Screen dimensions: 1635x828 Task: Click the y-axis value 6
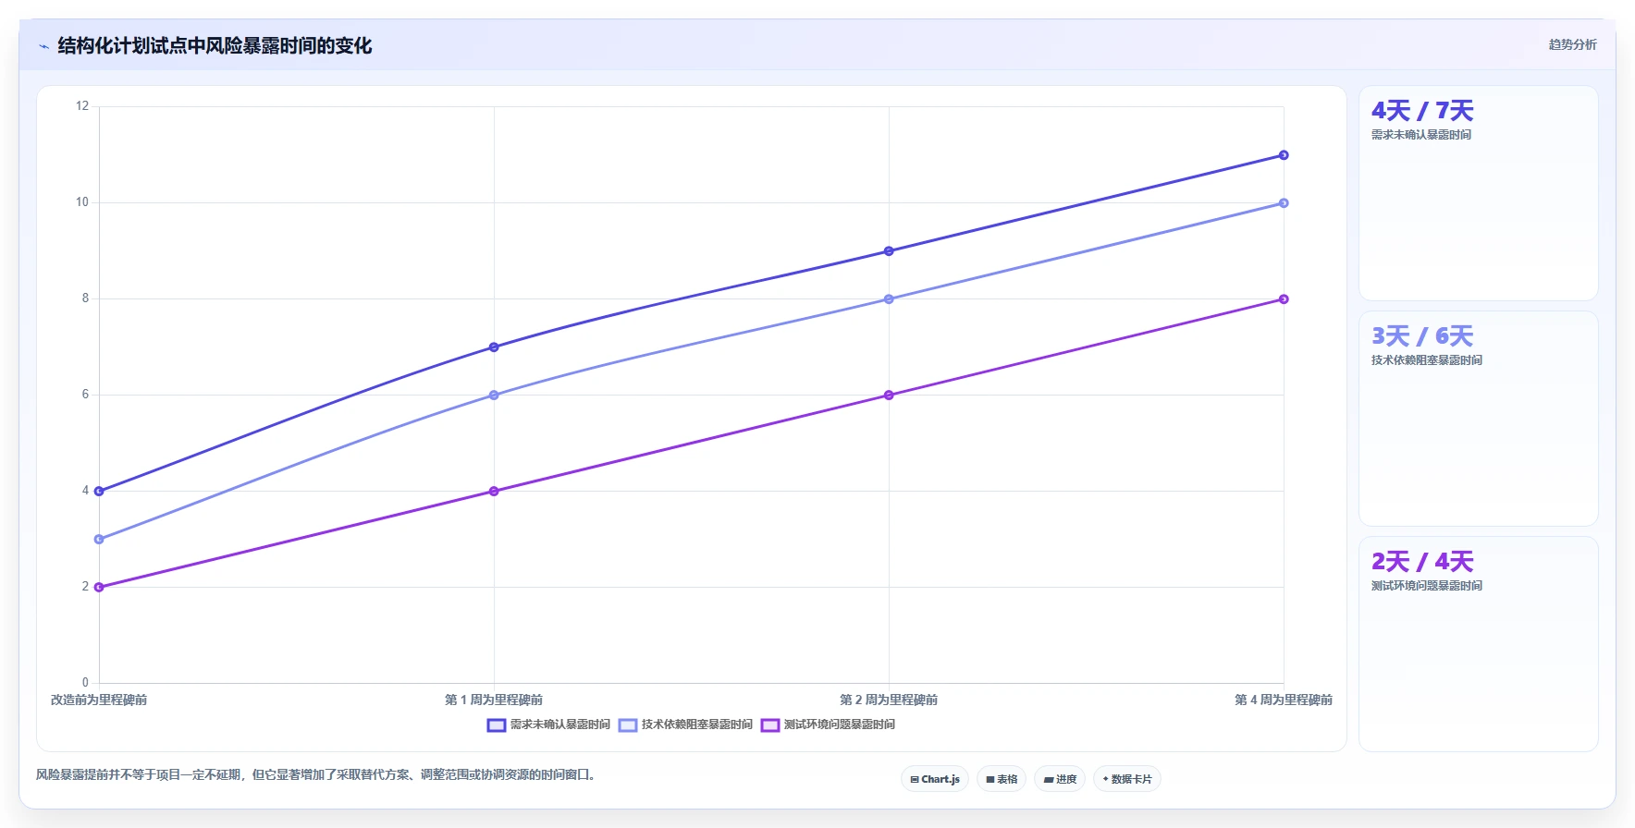click(85, 395)
